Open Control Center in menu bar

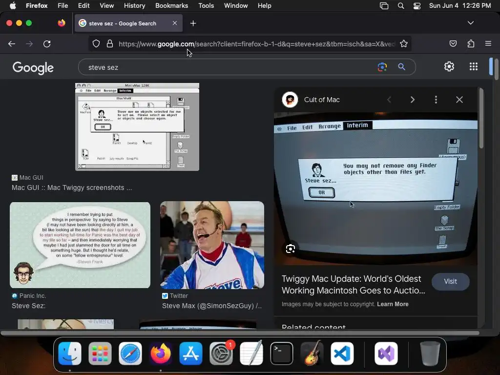[x=417, y=5]
